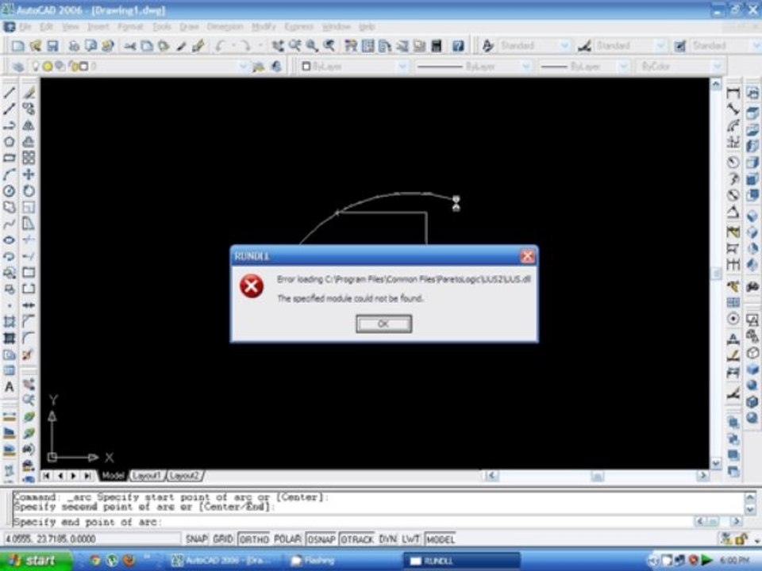This screenshot has height=571, width=762.
Task: Select the Fillet modify tool
Action: pos(29,338)
